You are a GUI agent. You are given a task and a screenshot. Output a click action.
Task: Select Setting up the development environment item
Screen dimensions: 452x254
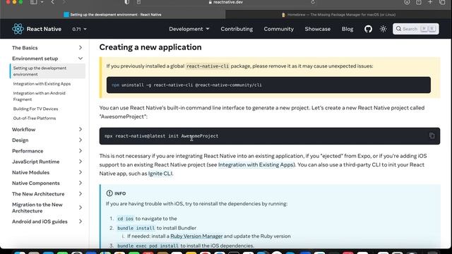click(47, 71)
